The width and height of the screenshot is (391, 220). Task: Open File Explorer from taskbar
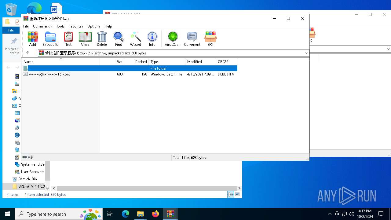coord(141,214)
